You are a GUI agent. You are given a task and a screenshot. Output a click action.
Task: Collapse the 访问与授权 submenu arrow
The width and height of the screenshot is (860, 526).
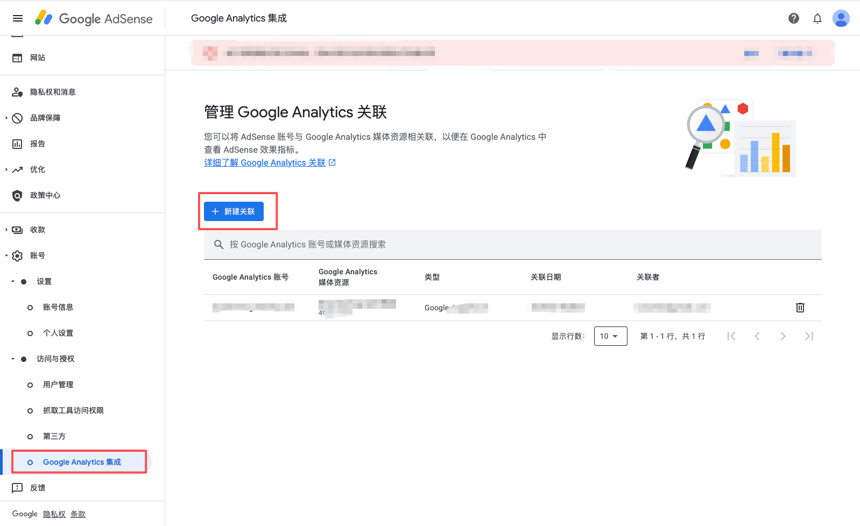point(13,359)
